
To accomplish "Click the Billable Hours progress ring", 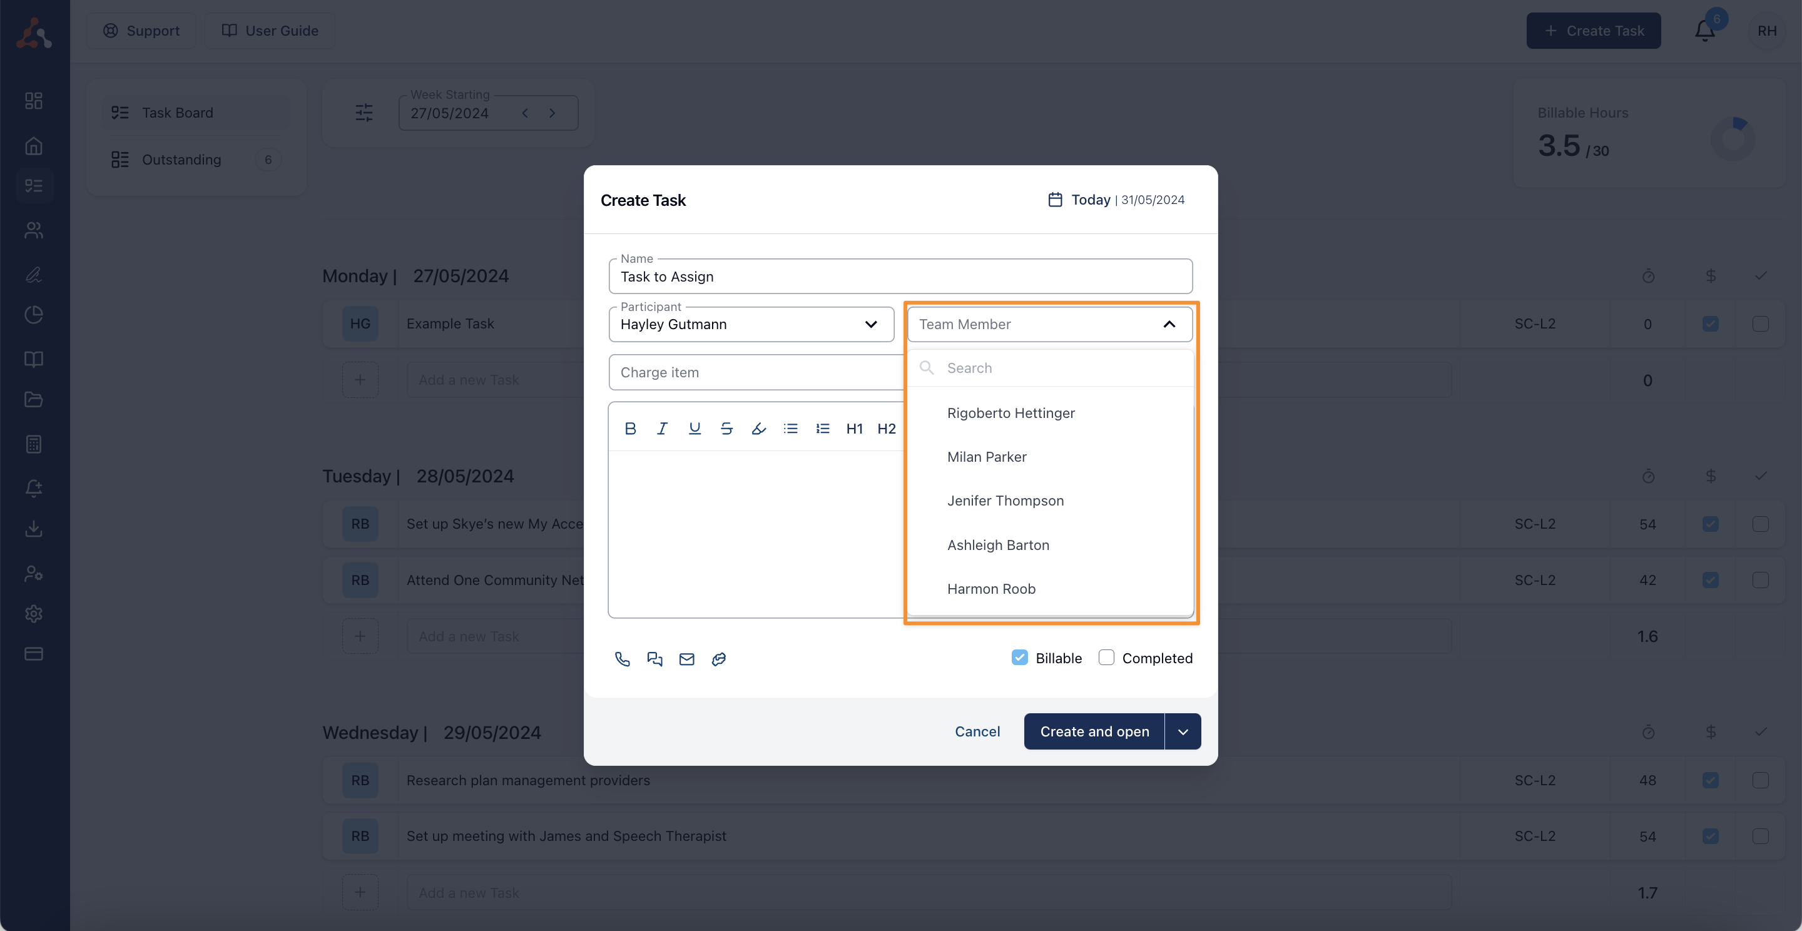I will click(x=1733, y=138).
